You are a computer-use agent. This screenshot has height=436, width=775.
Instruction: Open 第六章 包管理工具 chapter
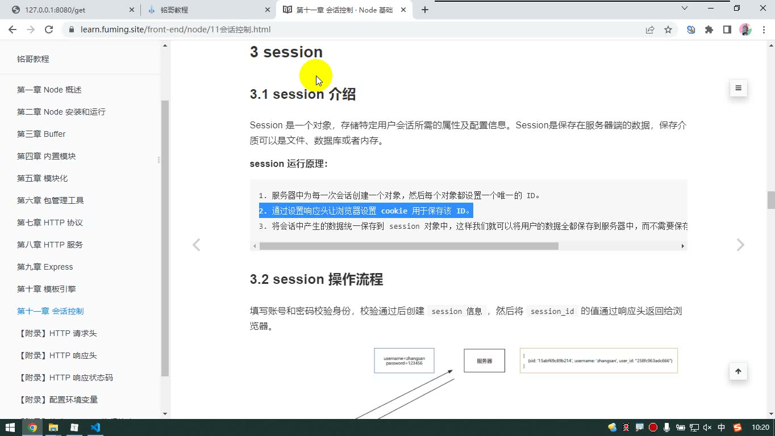pyautogui.click(x=51, y=200)
